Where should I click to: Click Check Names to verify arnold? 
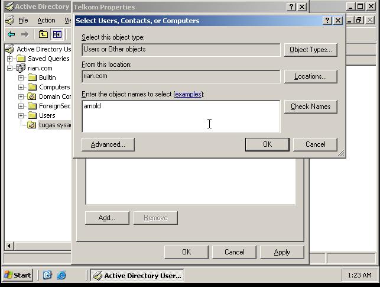[311, 107]
